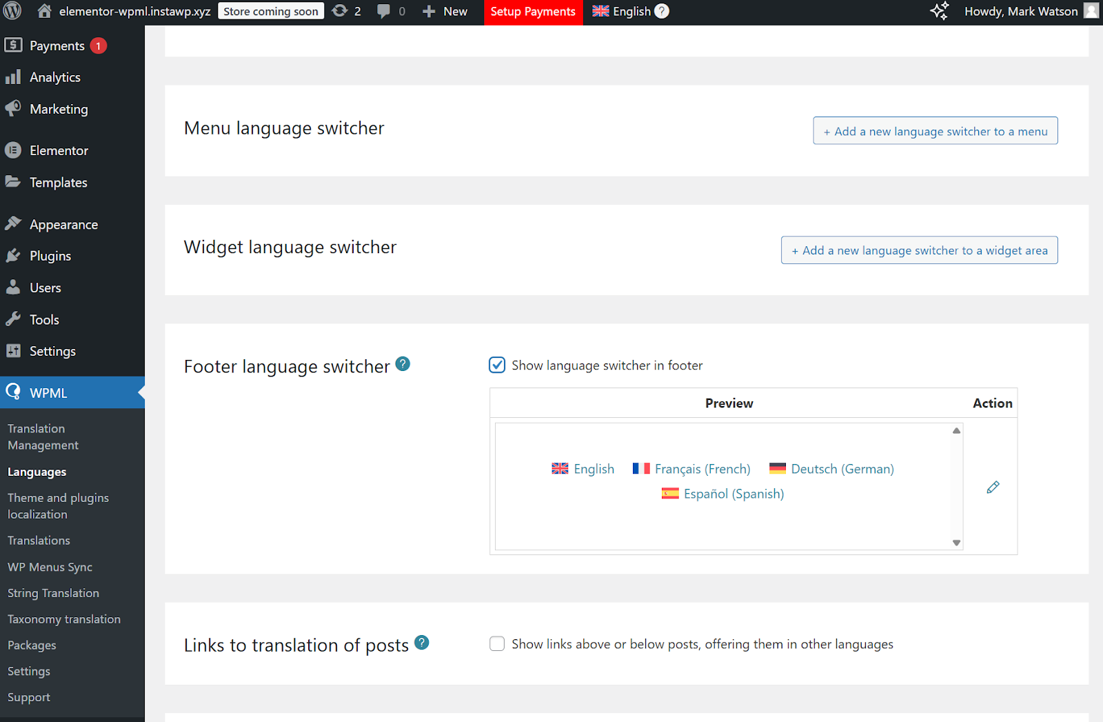Click the Marketing megaphone icon
This screenshot has width=1103, height=722.
point(13,108)
